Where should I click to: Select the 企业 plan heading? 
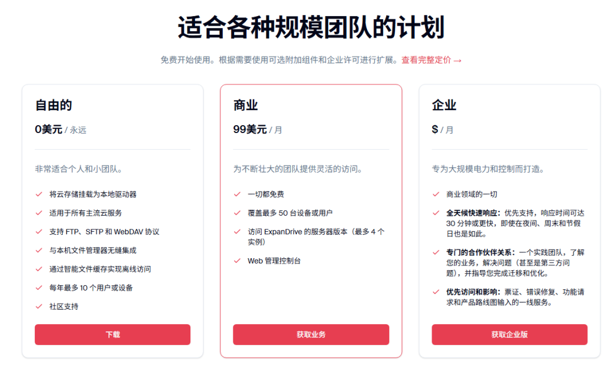click(x=444, y=105)
